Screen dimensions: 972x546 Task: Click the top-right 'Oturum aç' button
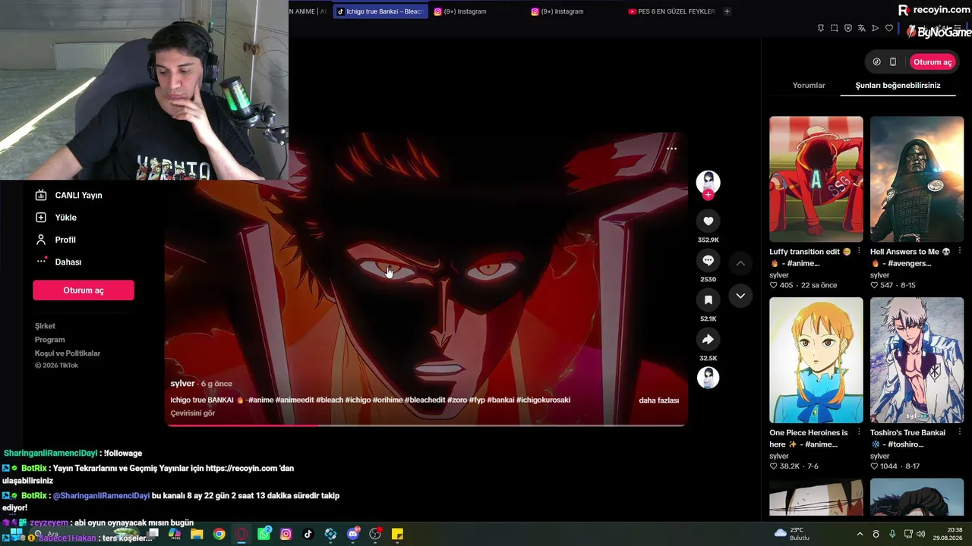[x=933, y=62]
